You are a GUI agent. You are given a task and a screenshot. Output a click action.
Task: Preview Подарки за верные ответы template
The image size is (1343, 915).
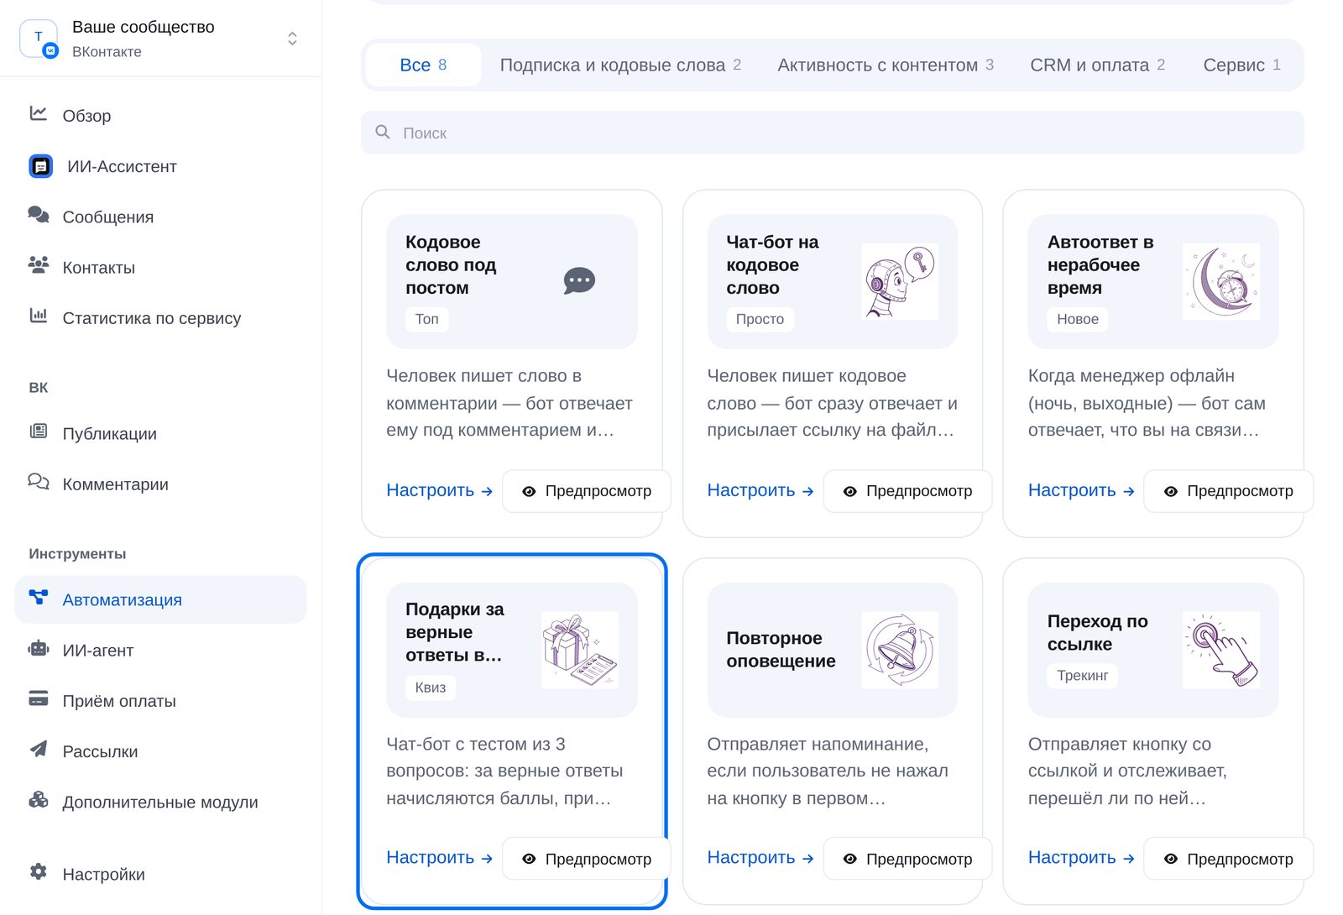[587, 859]
